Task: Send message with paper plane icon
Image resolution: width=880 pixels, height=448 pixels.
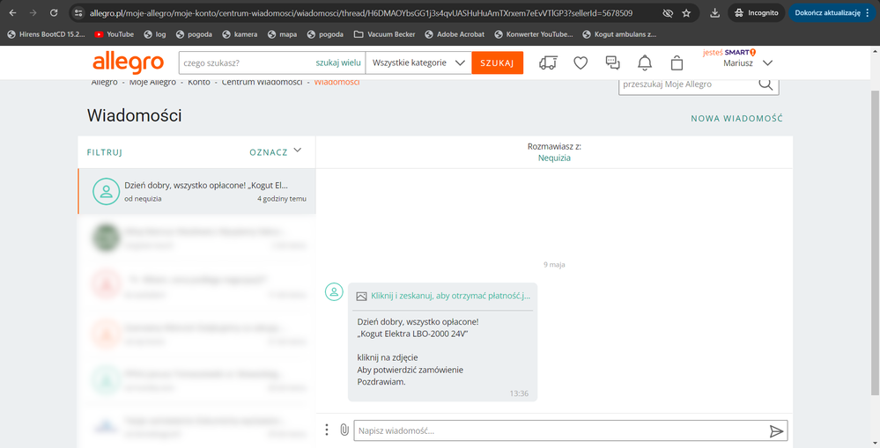Action: pyautogui.click(x=776, y=431)
